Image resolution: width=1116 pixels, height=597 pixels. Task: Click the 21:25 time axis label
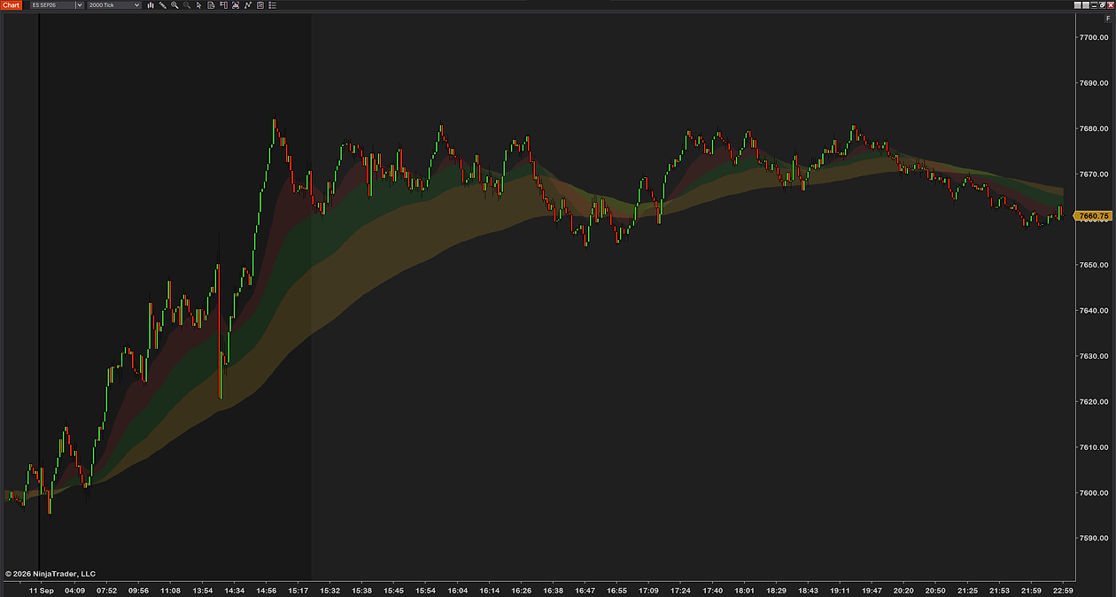click(967, 590)
